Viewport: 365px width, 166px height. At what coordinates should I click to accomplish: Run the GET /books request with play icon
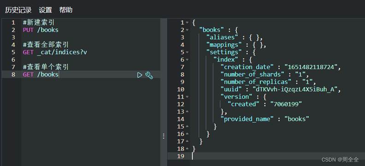coord(140,75)
